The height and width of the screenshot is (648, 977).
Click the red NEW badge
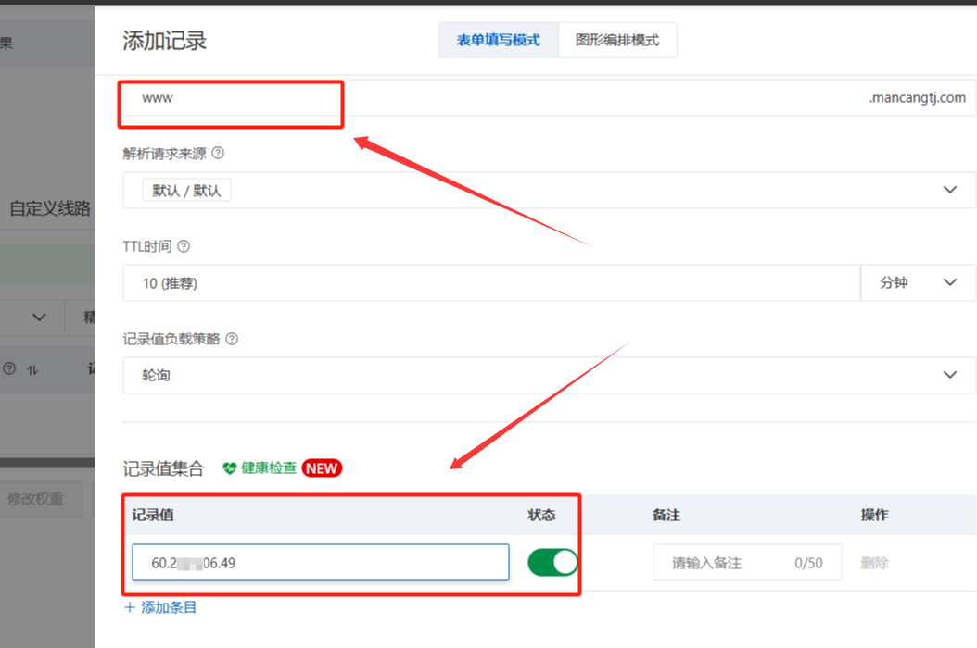322,468
